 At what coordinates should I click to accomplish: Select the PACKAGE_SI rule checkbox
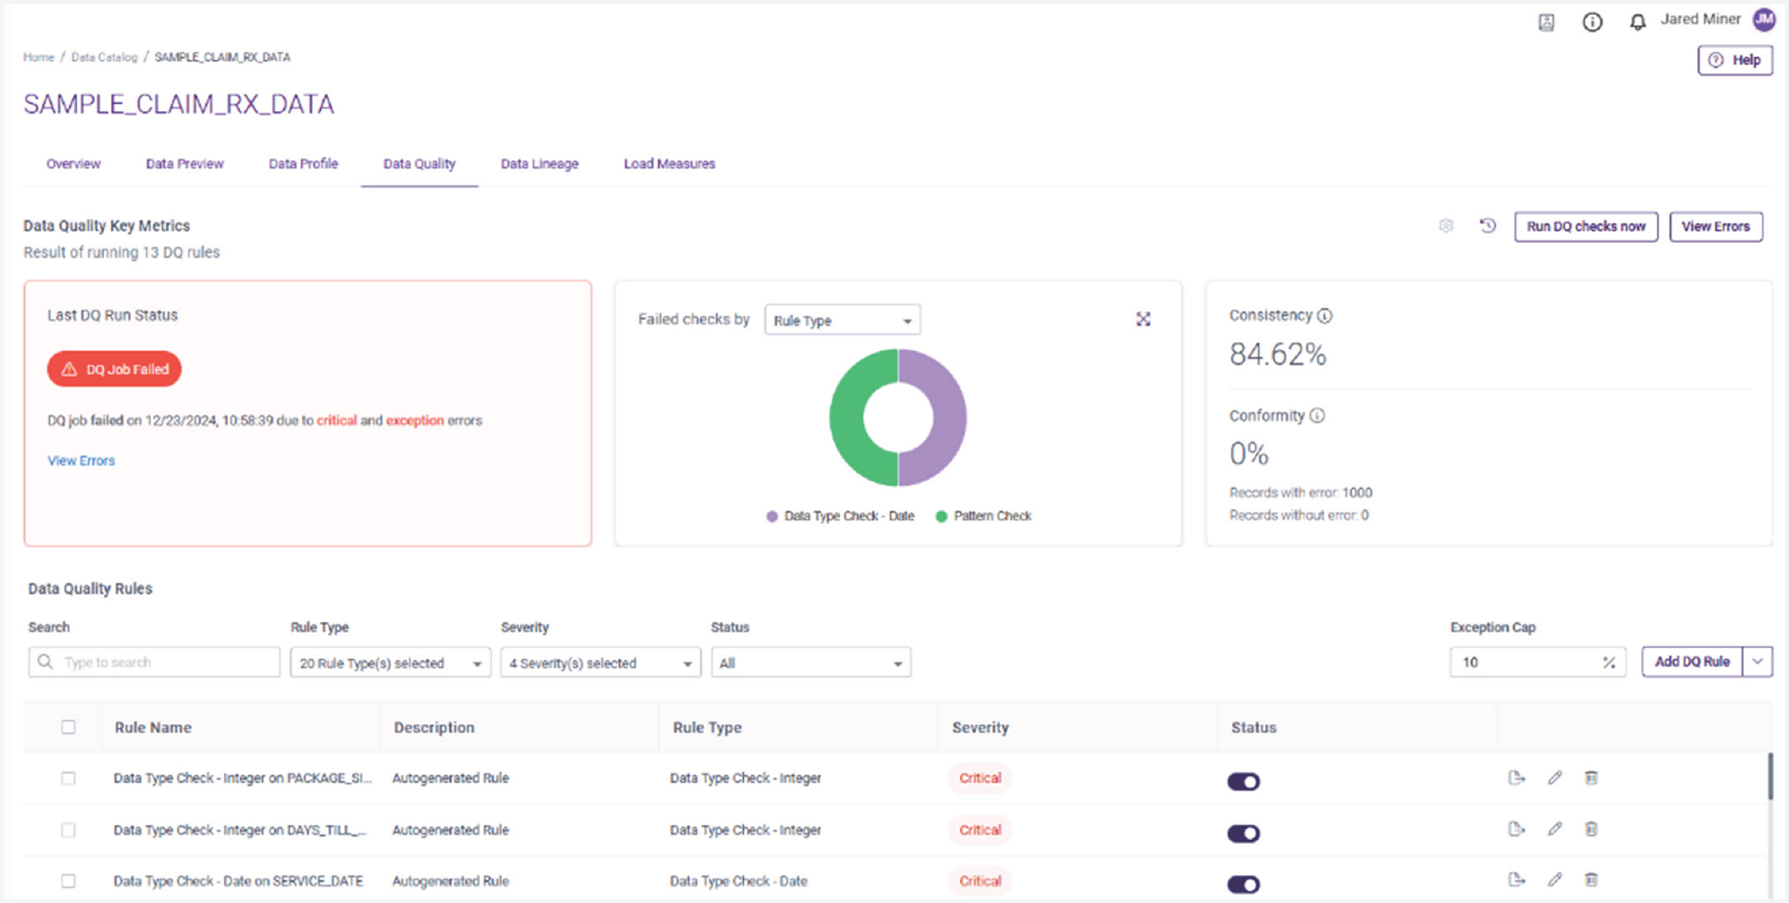(68, 778)
